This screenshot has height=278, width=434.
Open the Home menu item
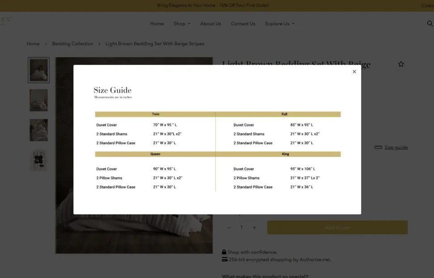[157, 24]
